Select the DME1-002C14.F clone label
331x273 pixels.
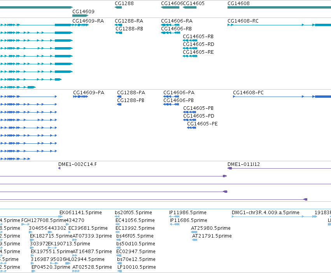coord(77,164)
